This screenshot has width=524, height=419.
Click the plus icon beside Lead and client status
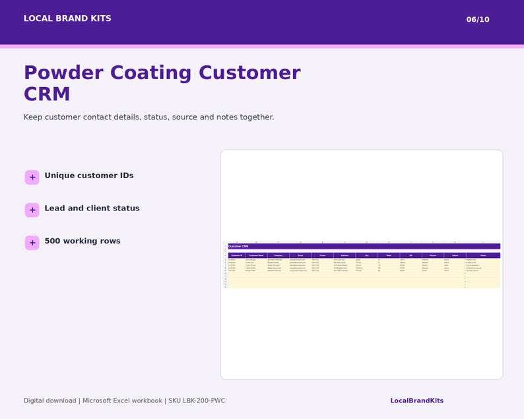pyautogui.click(x=32, y=210)
